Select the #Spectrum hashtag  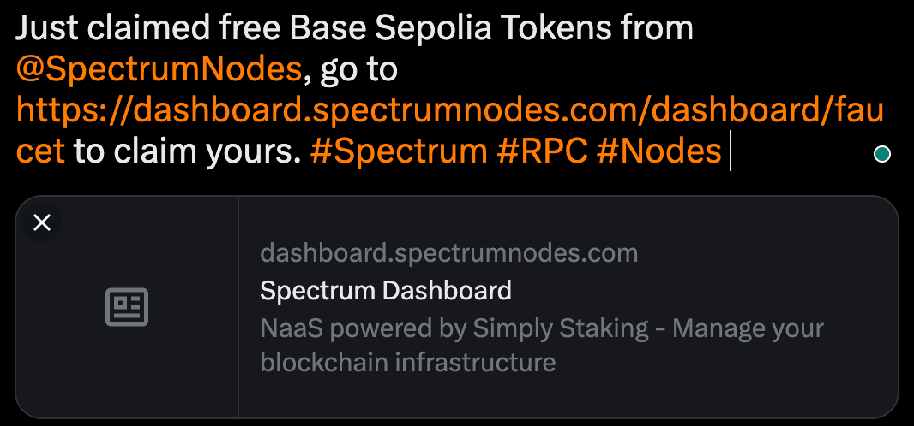pos(398,152)
